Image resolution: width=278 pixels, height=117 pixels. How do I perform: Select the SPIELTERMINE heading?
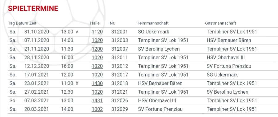[x=33, y=9]
